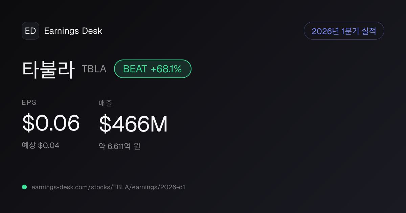Click the 약 6,611억 원 conversion text
This screenshot has height=213, width=406.
119,146
